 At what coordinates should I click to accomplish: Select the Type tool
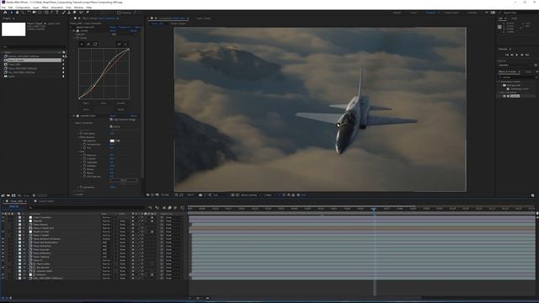tap(57, 13)
